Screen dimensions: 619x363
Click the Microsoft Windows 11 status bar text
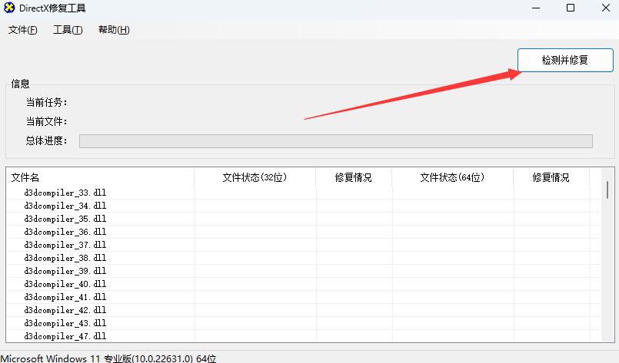108,358
